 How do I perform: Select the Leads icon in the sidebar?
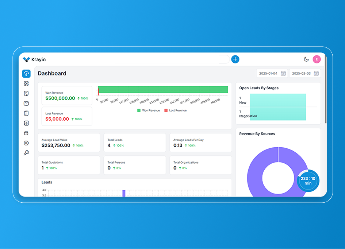click(26, 83)
